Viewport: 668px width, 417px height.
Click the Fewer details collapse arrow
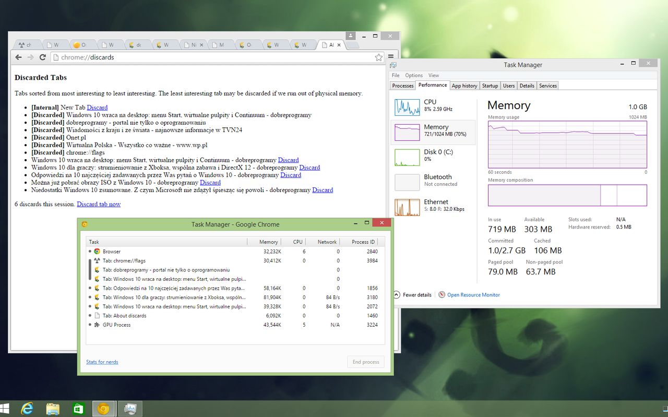pyautogui.click(x=397, y=295)
